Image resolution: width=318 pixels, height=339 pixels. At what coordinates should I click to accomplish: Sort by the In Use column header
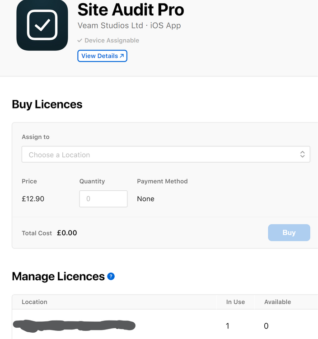tap(235, 302)
